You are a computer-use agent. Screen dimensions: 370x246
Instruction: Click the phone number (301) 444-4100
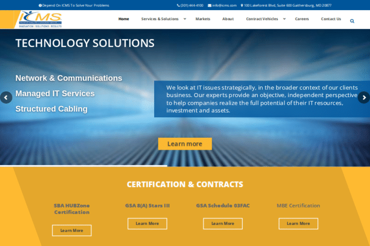[x=191, y=5]
